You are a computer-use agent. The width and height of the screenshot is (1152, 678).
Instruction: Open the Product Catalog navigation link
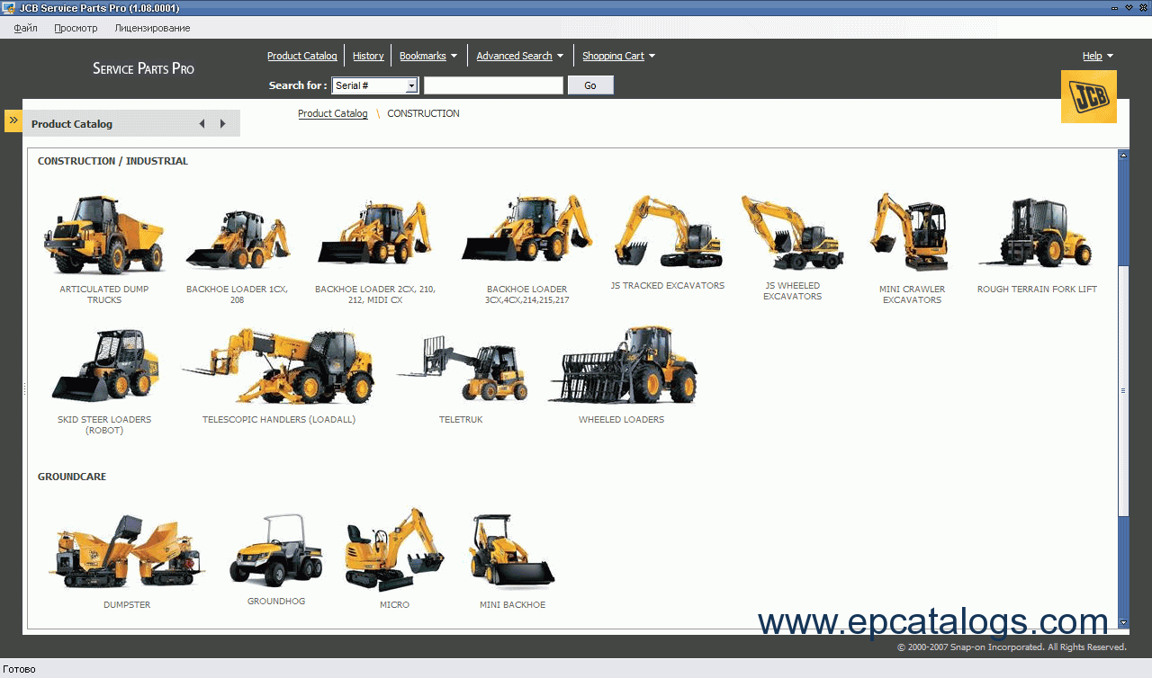point(302,56)
